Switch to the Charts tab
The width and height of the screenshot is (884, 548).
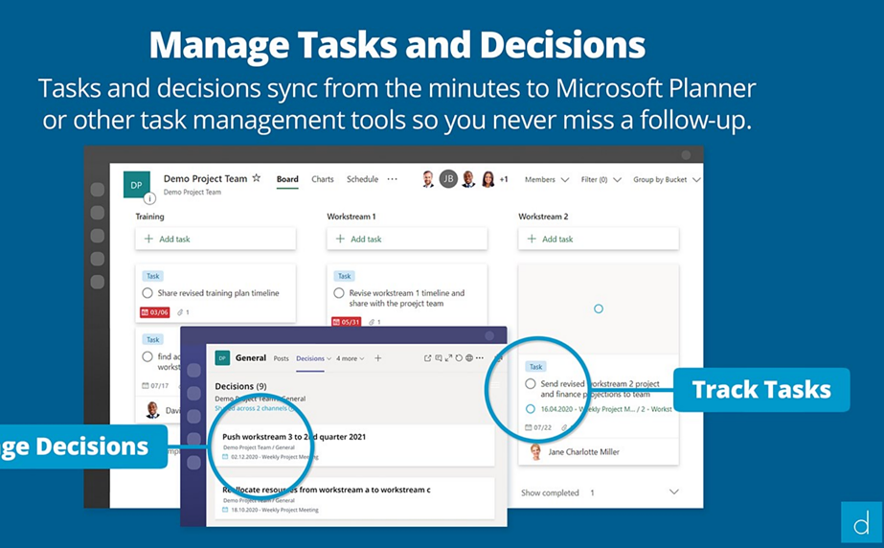pyautogui.click(x=323, y=179)
